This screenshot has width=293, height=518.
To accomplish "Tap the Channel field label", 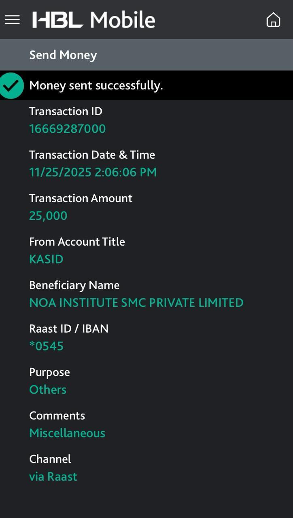I will point(50,459).
